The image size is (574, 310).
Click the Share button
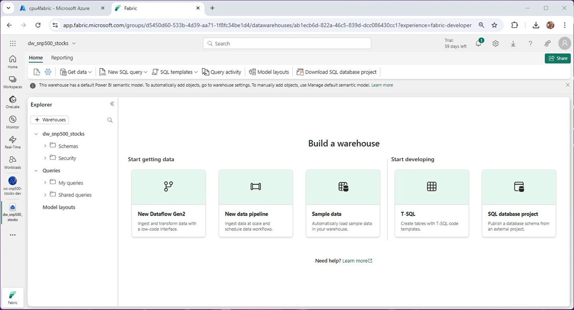point(557,58)
